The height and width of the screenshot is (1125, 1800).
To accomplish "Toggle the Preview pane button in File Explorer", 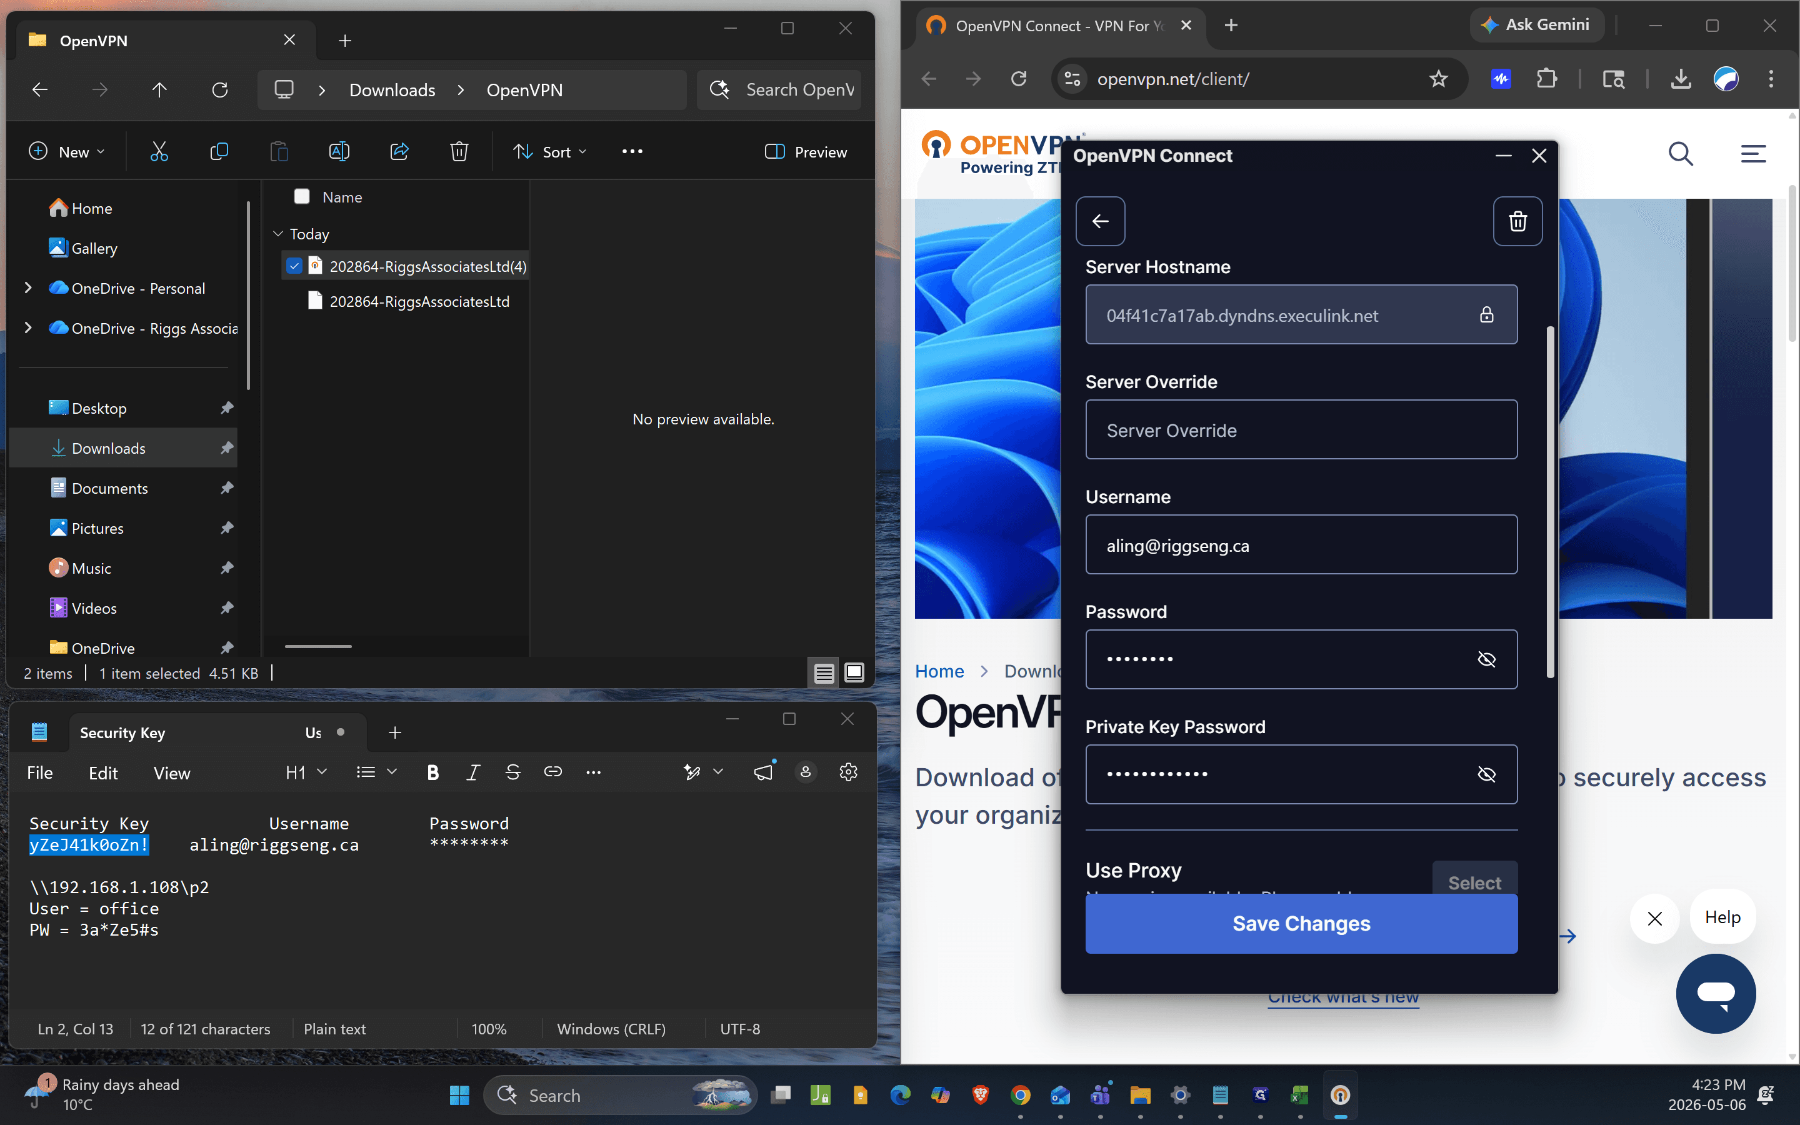I will coord(806,152).
